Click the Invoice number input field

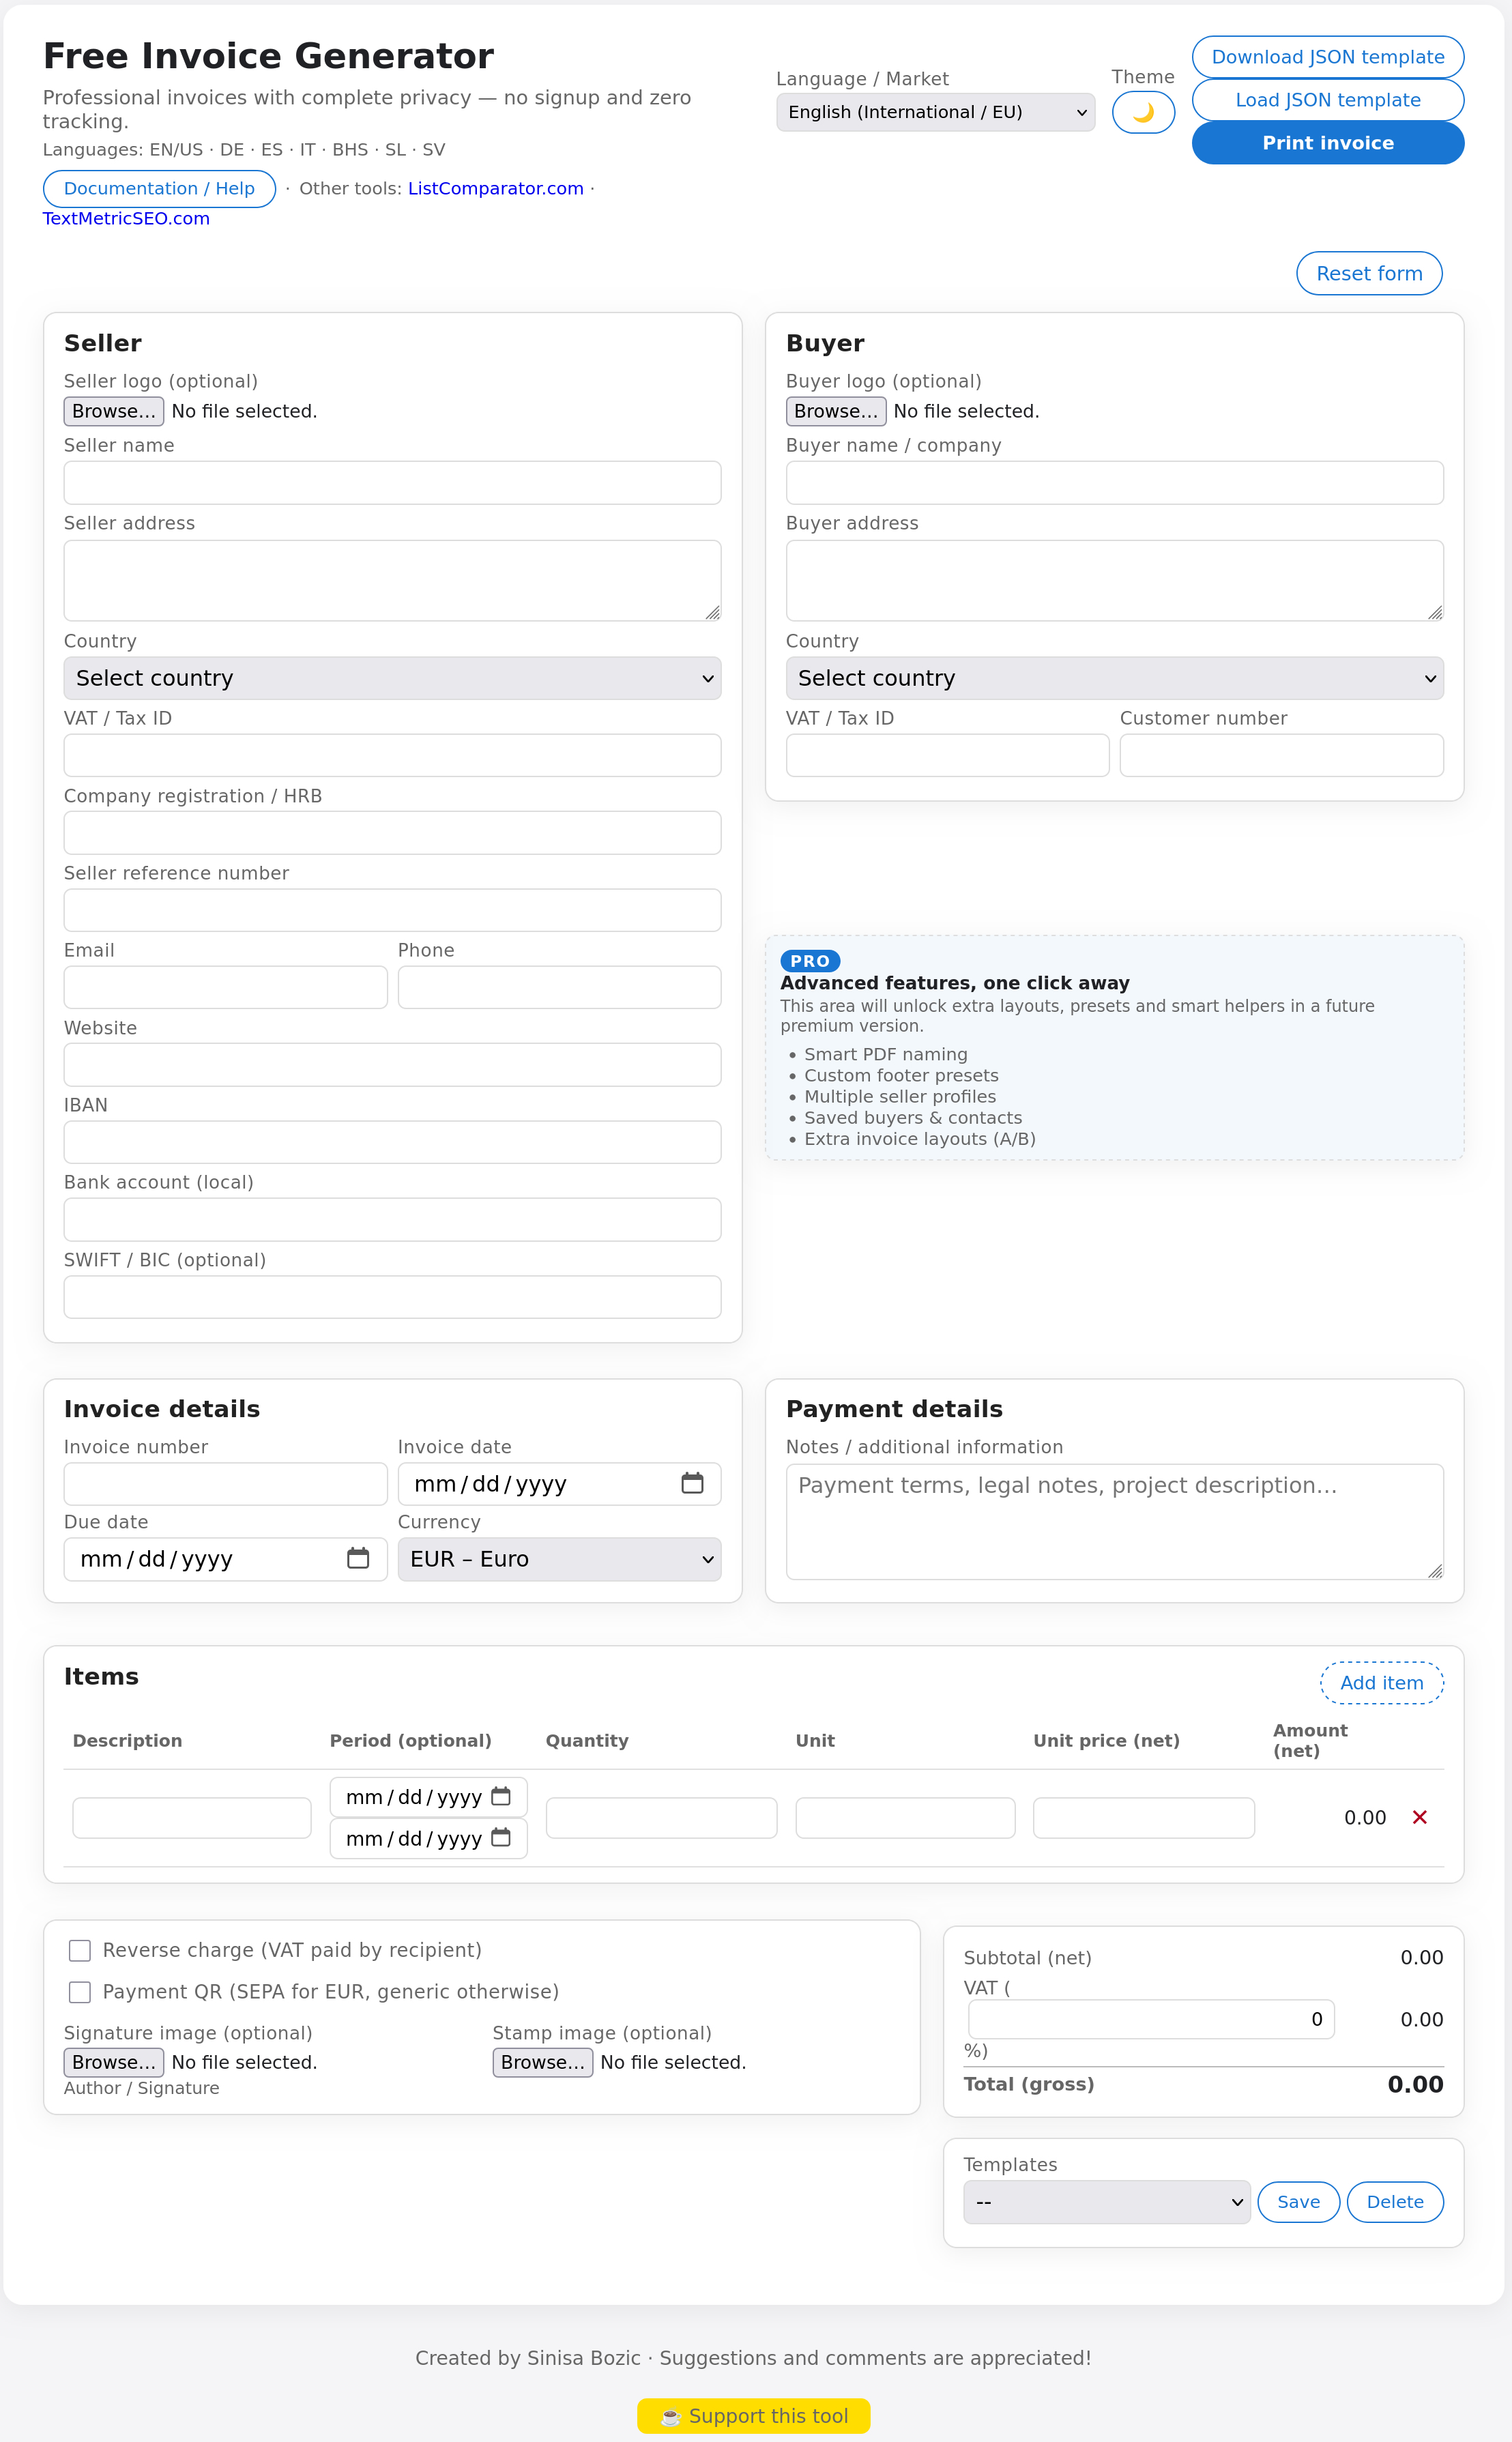coord(225,1484)
